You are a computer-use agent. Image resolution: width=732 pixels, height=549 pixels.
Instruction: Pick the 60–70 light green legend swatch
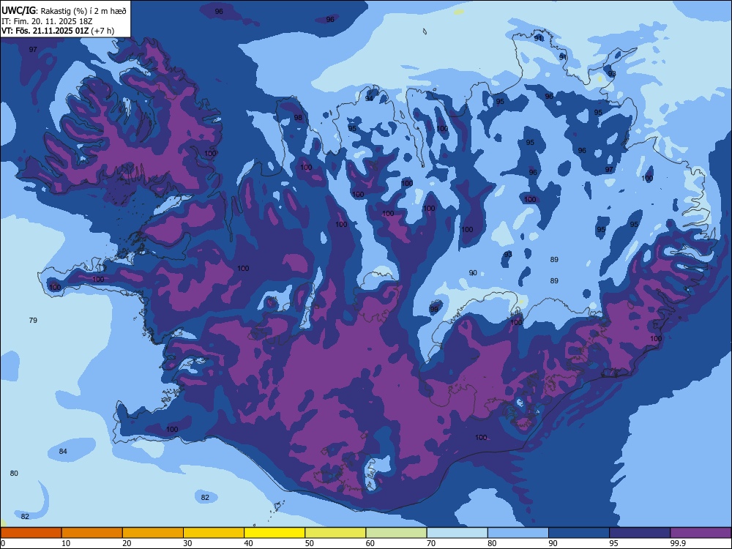point(396,533)
